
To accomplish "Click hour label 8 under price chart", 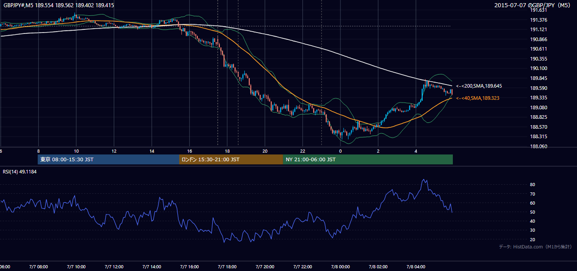I will tap(38, 151).
